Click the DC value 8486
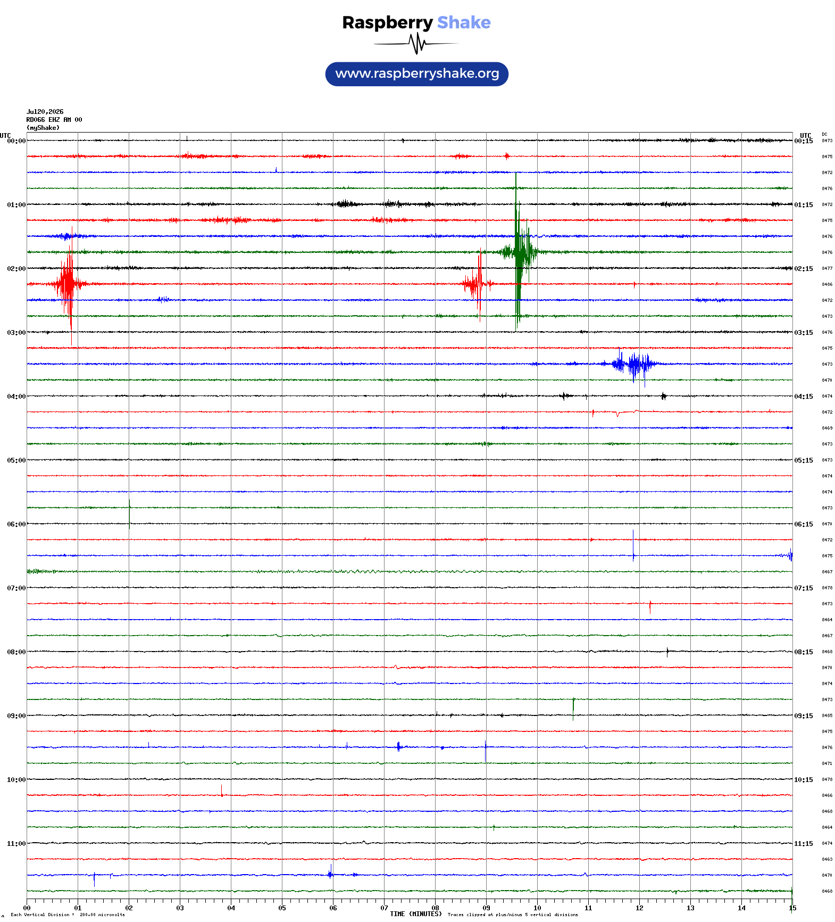The height and width of the screenshot is (922, 835). (x=827, y=284)
